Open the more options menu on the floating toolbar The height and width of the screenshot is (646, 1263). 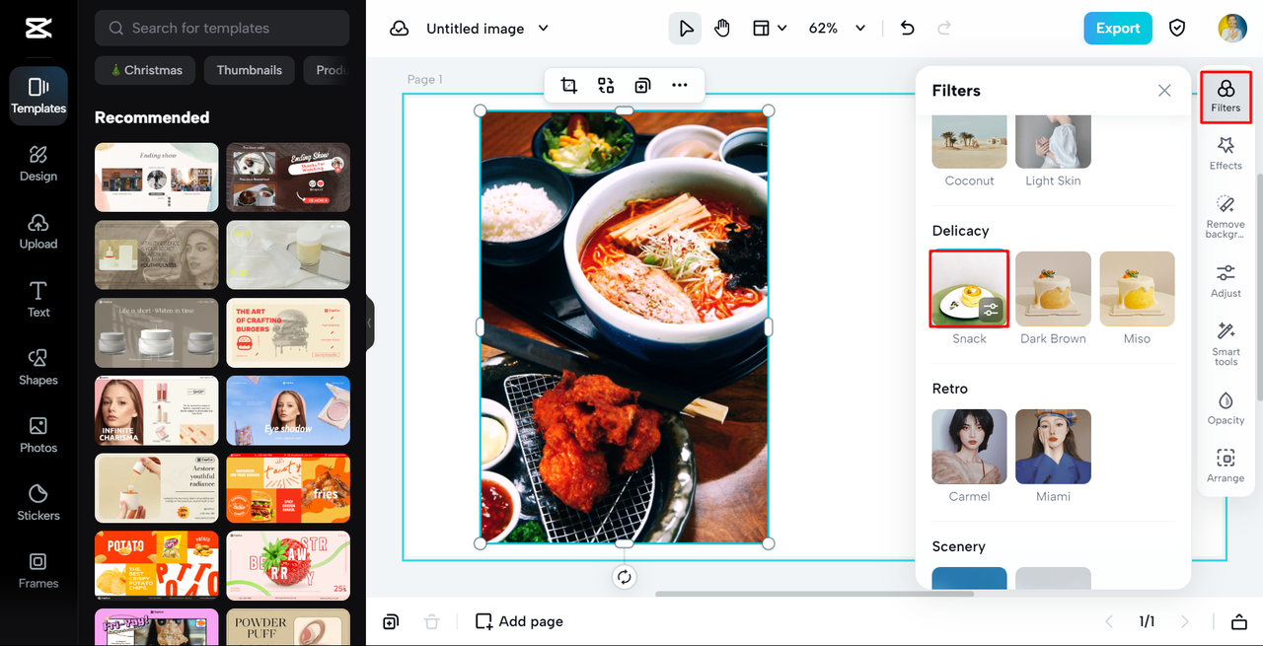pyautogui.click(x=680, y=86)
